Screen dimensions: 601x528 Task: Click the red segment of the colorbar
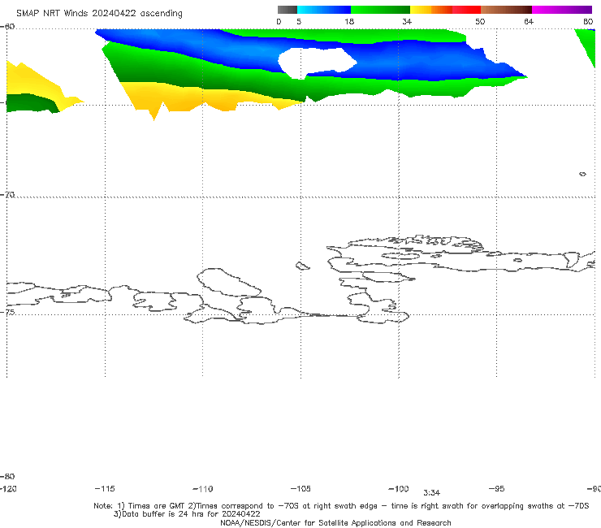pyautogui.click(x=466, y=10)
